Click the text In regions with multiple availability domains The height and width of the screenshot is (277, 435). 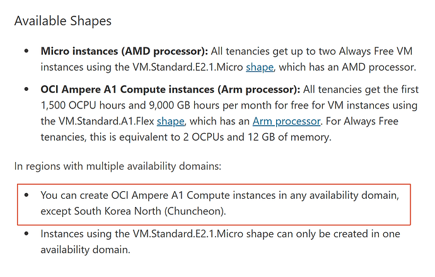[118, 167]
